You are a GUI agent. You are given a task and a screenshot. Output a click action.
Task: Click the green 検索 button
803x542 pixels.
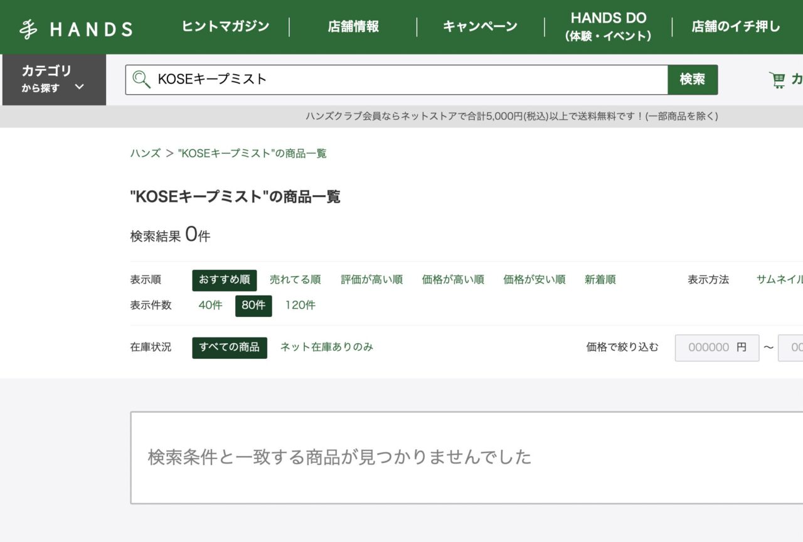pos(693,80)
